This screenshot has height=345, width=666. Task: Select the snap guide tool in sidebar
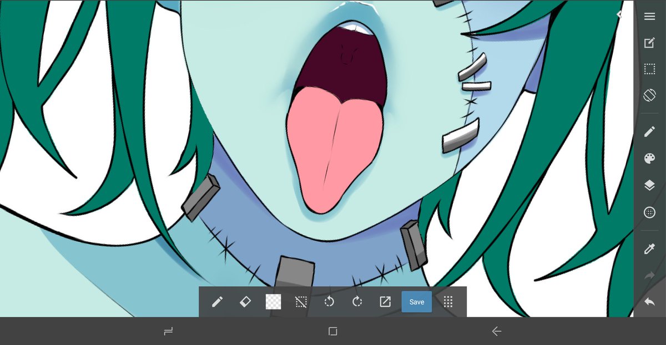click(649, 212)
